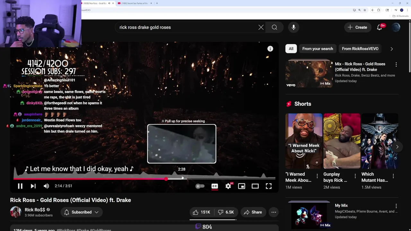Show next Shorts with arrow
The width and height of the screenshot is (411, 231).
(x=397, y=147)
